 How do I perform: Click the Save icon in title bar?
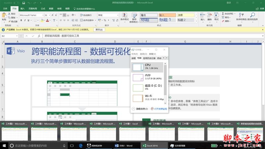point(24,3)
